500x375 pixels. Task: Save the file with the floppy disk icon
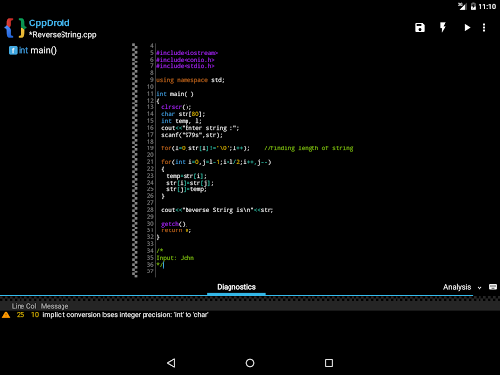(420, 28)
